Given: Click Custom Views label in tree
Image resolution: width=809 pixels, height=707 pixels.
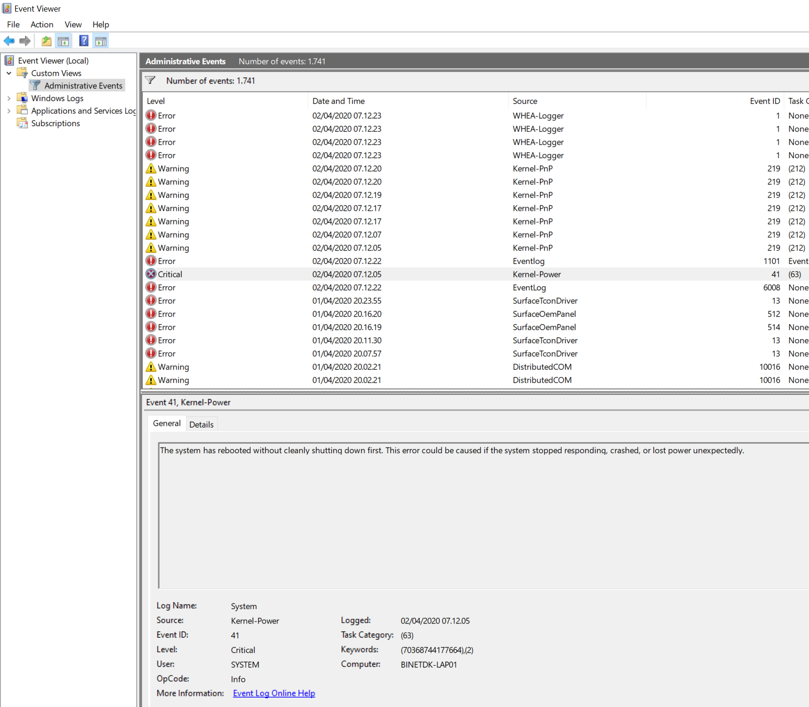Looking at the screenshot, I should 56,73.
